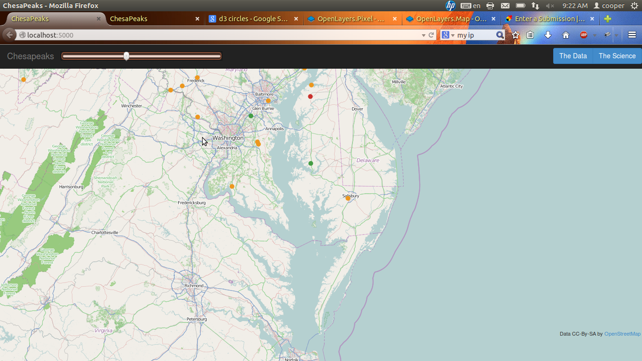This screenshot has height=361, width=642.
Task: Open the mail envelope indicator
Action: click(505, 6)
